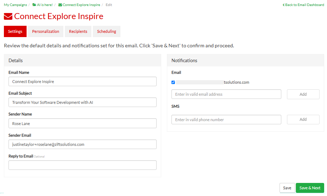Select the Sender Name input
This screenshot has width=327, height=196.
[x=83, y=124]
